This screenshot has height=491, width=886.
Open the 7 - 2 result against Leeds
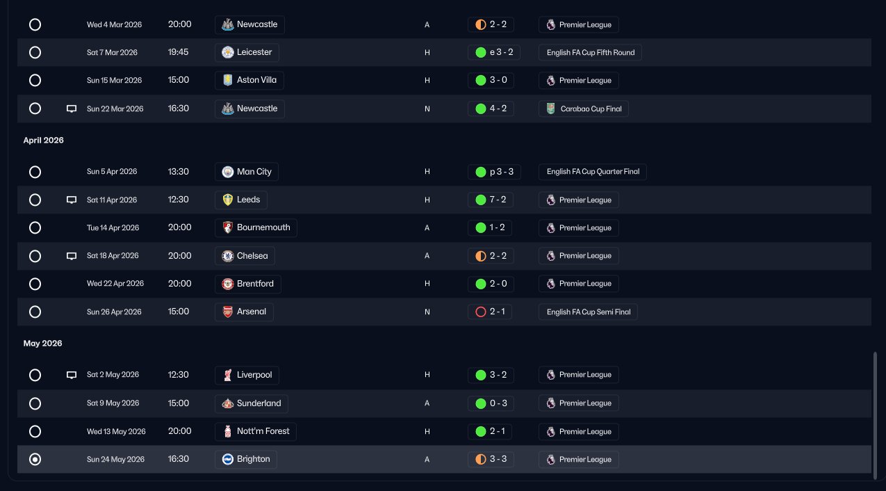click(x=491, y=200)
